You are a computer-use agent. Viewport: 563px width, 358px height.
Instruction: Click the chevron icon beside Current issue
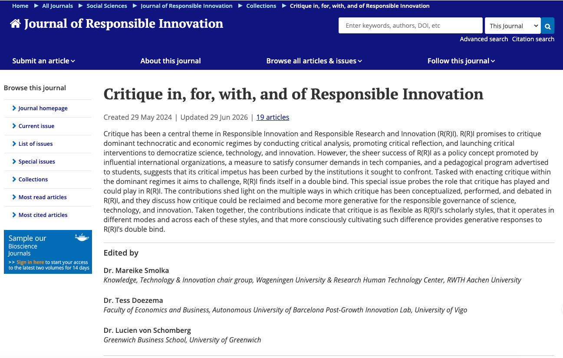(14, 126)
